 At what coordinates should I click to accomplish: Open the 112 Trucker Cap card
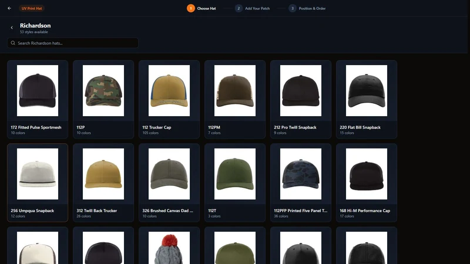tap(169, 99)
